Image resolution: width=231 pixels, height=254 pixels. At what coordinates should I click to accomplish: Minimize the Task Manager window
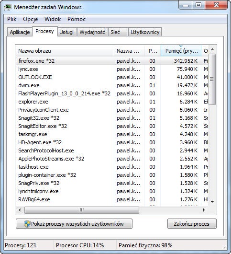(x=186, y=5)
